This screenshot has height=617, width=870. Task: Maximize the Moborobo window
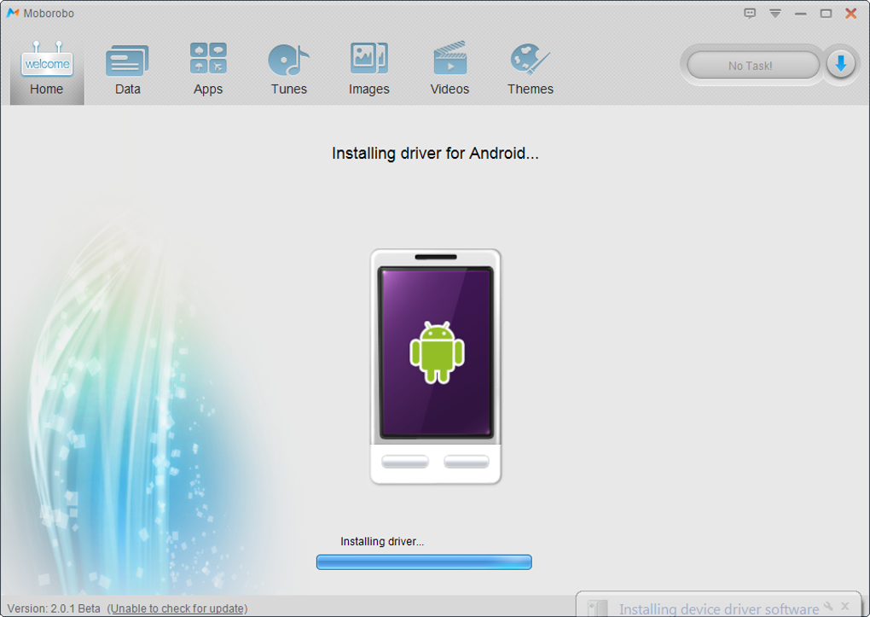826,14
